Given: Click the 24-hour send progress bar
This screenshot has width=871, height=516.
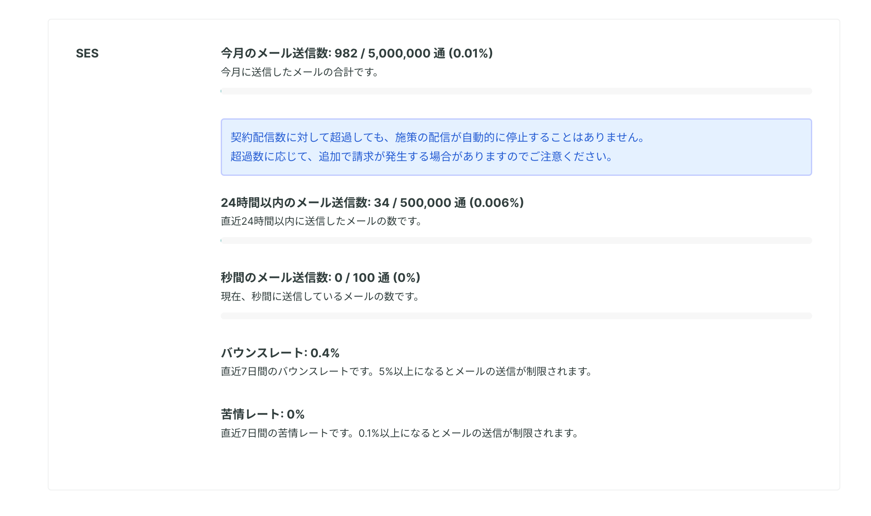Looking at the screenshot, I should 516,241.
